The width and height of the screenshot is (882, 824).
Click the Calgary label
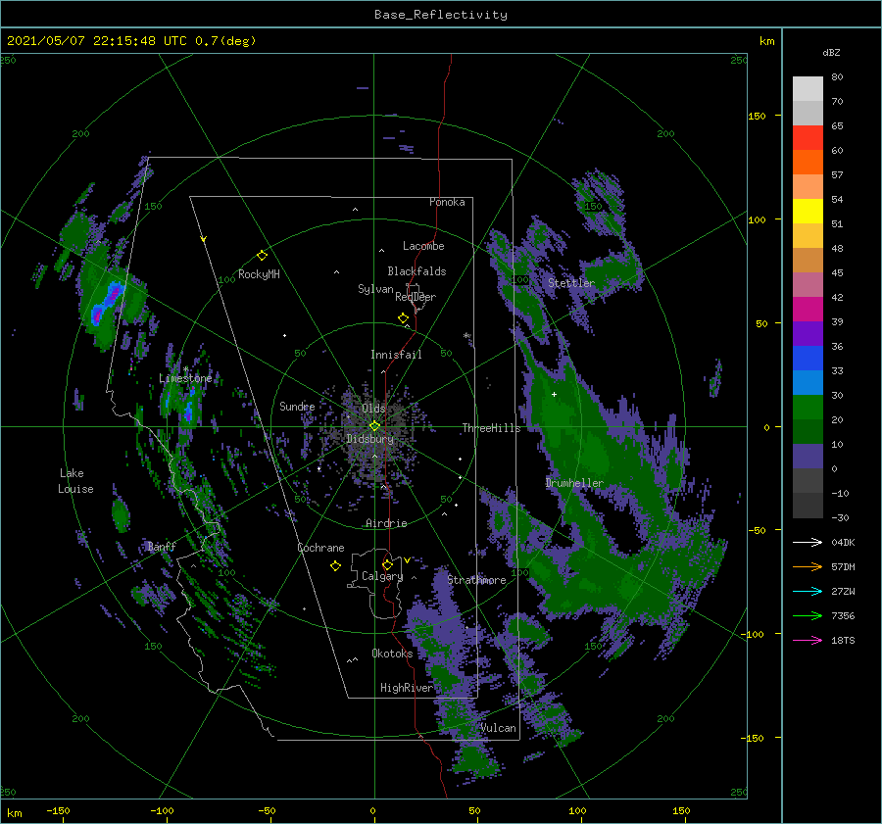[382, 576]
